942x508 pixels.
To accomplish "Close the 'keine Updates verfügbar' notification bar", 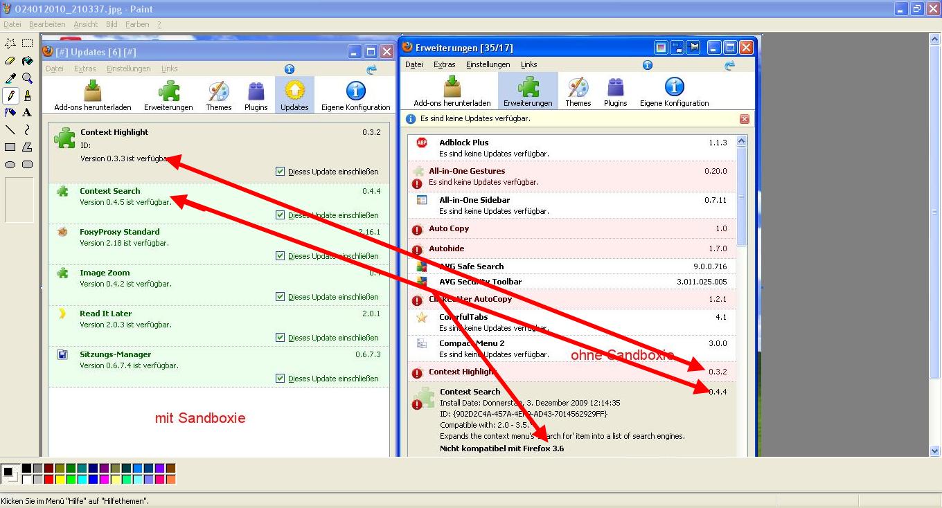I will click(x=745, y=119).
